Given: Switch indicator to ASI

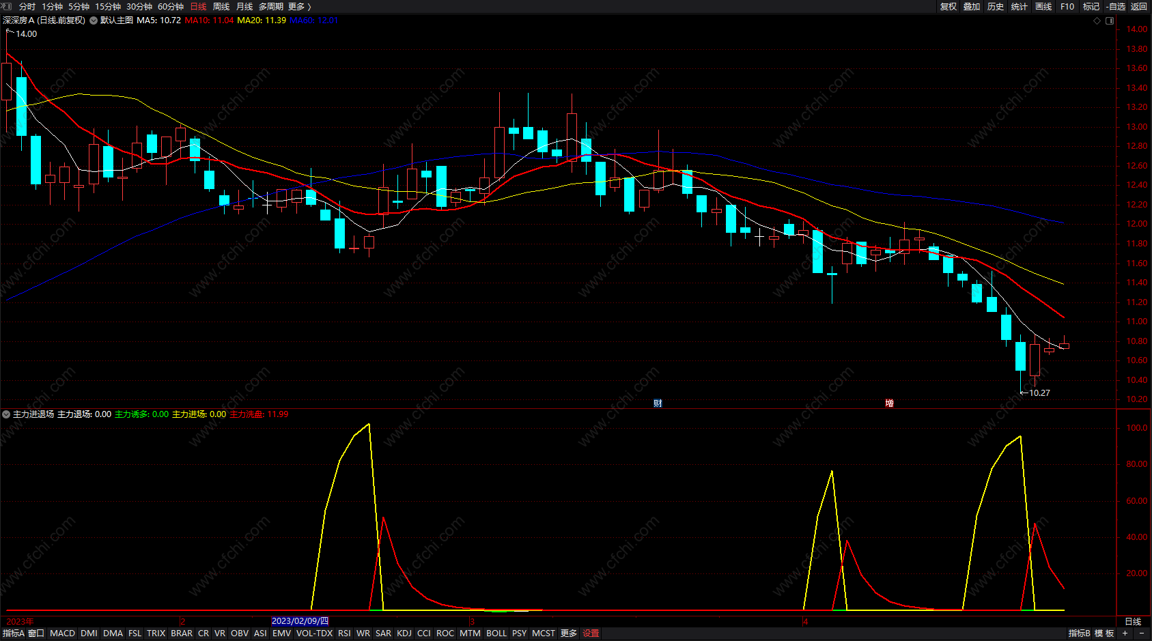Looking at the screenshot, I should tap(260, 633).
